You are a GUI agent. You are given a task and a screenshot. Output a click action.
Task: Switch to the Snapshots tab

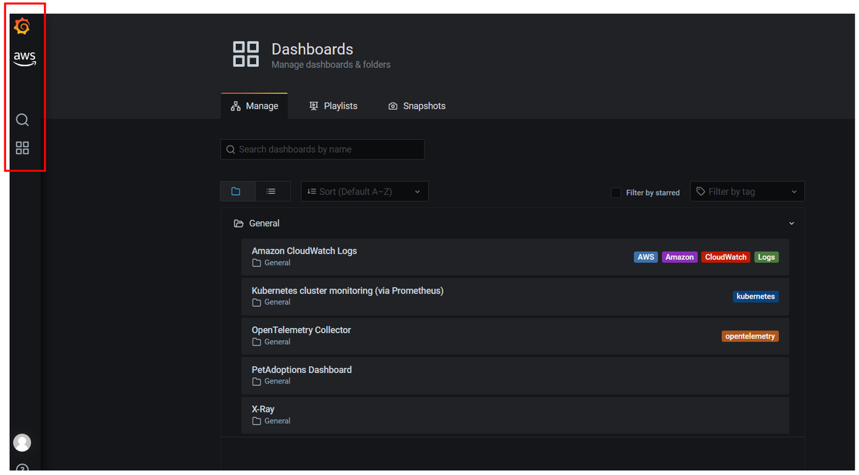coord(417,106)
